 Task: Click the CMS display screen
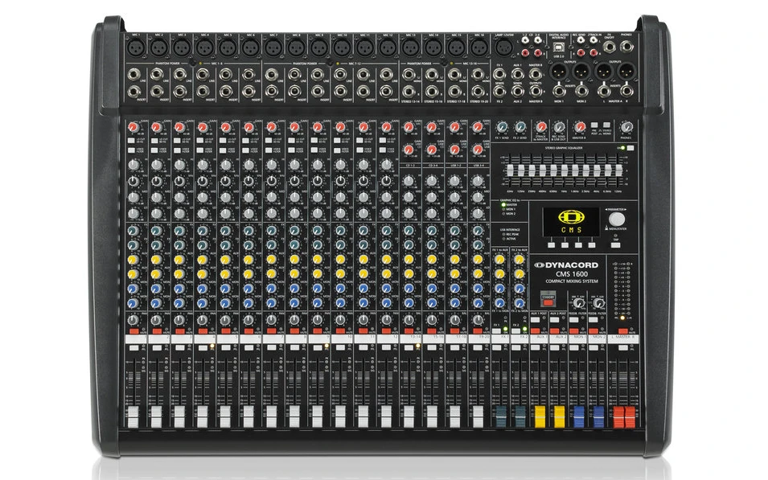[x=570, y=221]
